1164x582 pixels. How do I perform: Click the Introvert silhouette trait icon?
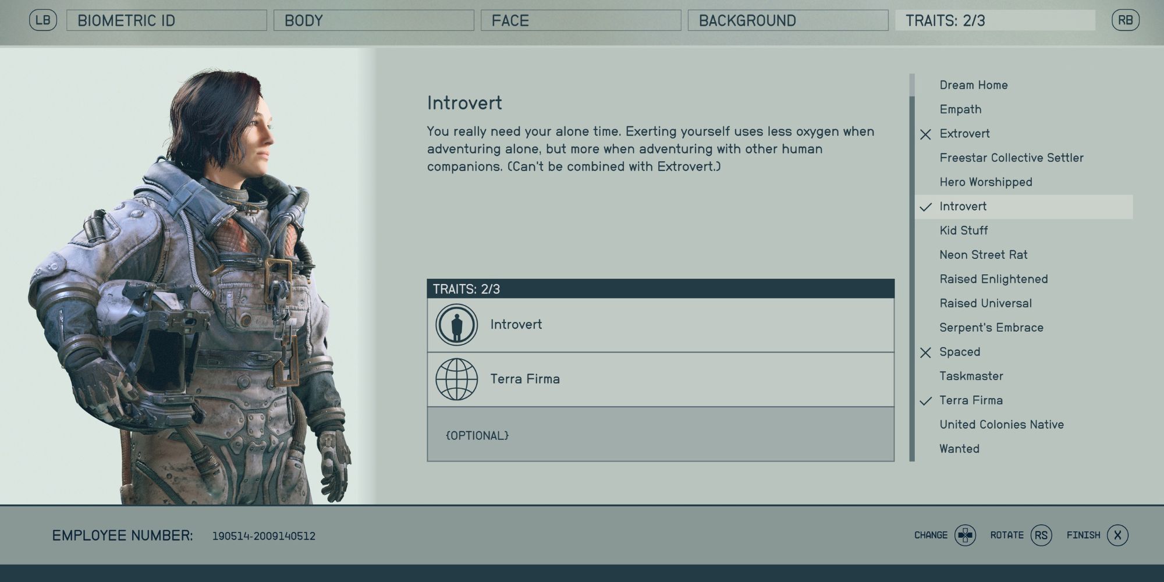coord(457,325)
